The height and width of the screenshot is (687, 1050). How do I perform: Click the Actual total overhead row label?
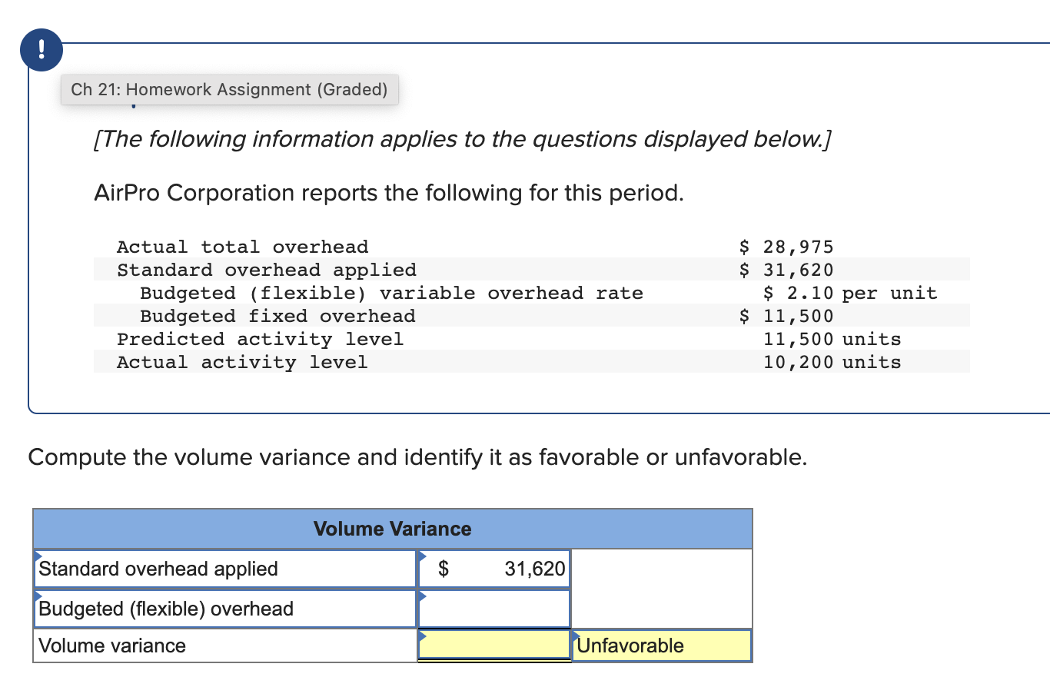tap(242, 247)
